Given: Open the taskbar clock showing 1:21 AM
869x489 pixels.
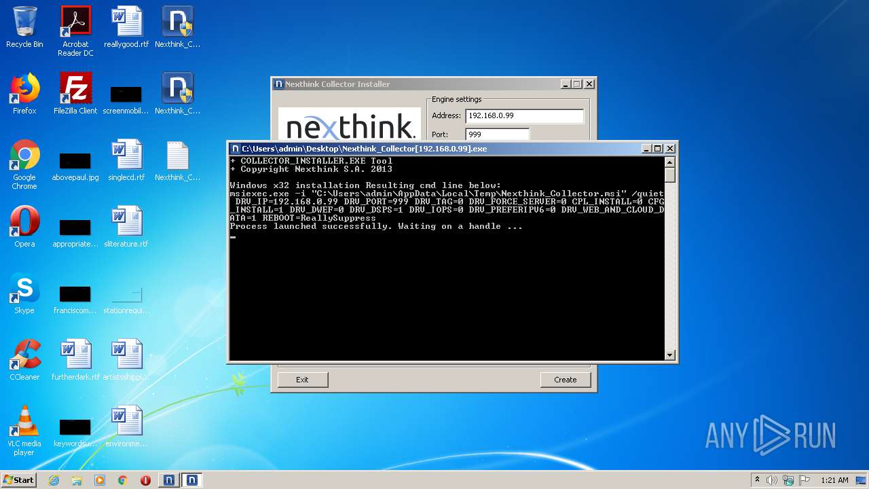Looking at the screenshot, I should point(834,480).
